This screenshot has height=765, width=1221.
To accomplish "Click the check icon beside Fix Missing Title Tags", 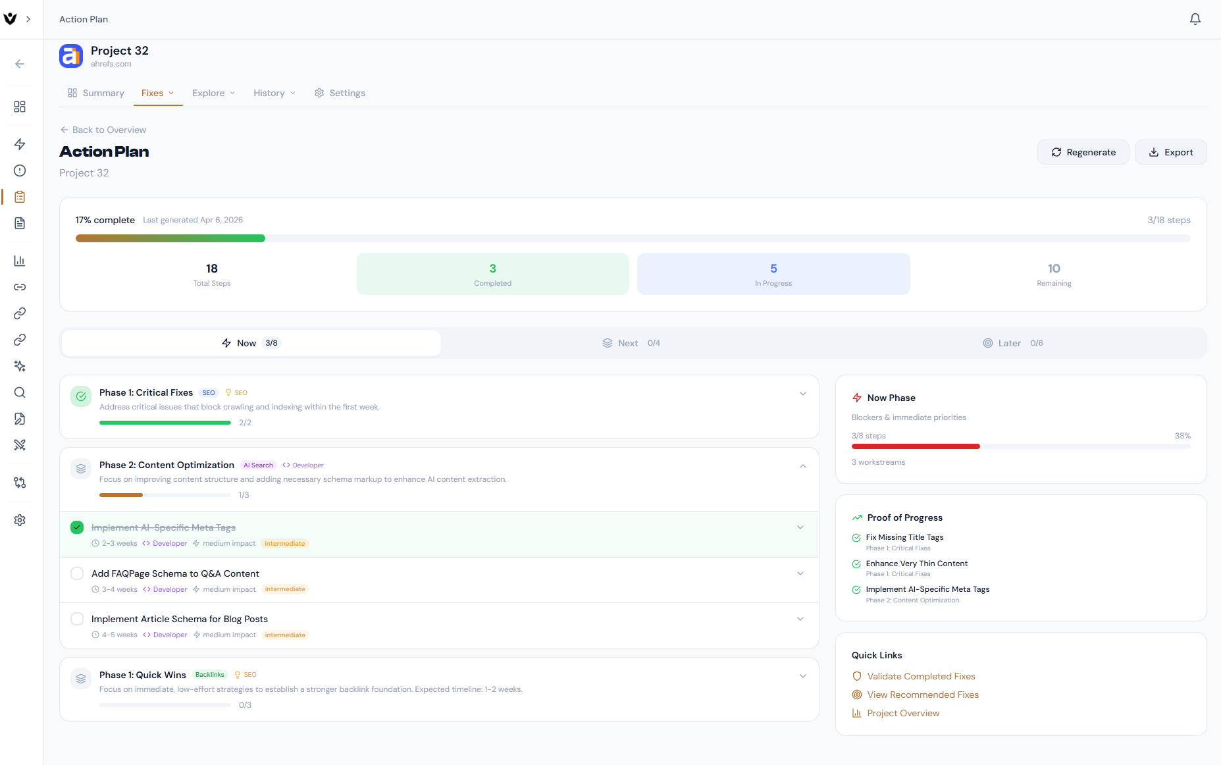I will [856, 538].
